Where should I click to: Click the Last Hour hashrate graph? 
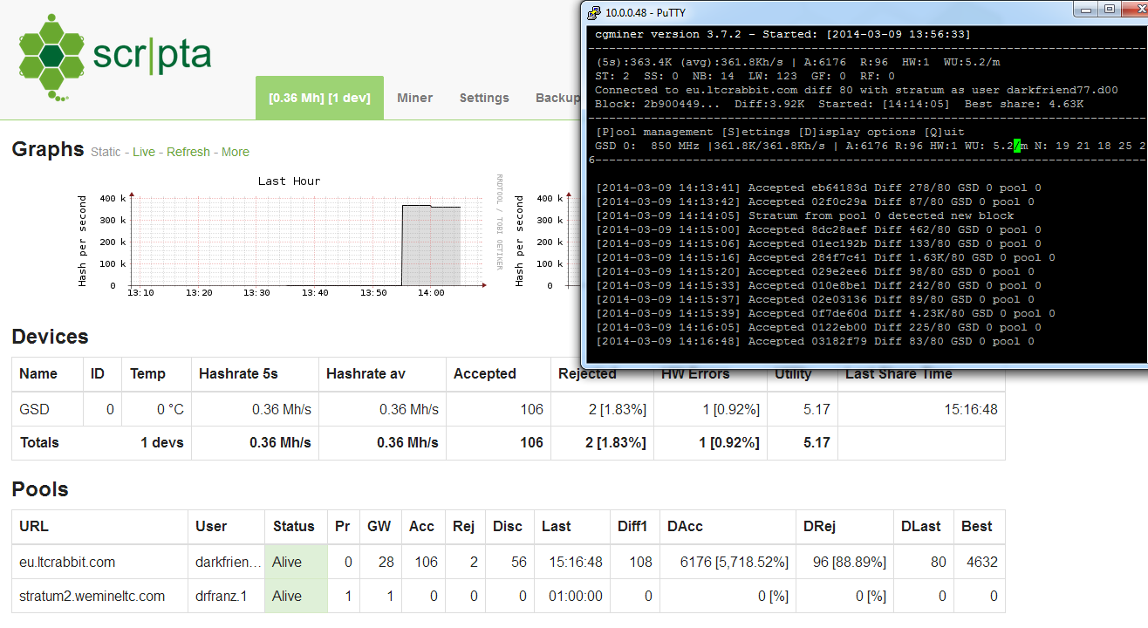click(290, 235)
